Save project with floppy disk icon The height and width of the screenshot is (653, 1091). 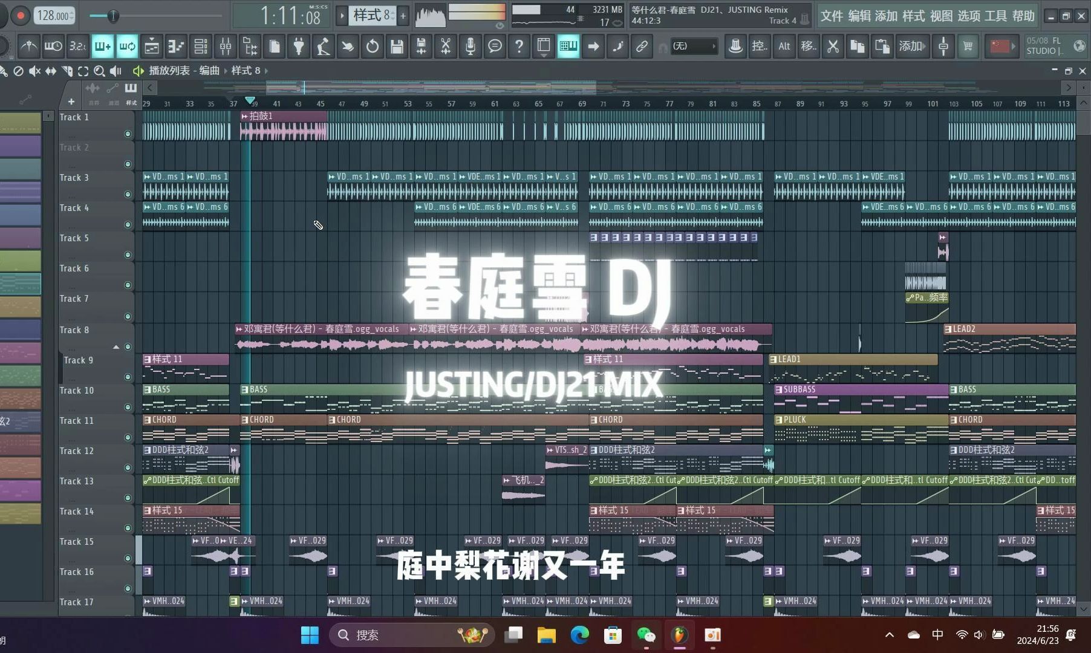point(397,46)
